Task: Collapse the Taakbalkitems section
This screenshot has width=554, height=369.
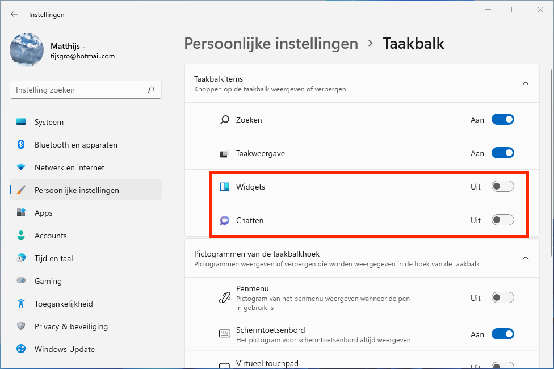Action: click(525, 83)
